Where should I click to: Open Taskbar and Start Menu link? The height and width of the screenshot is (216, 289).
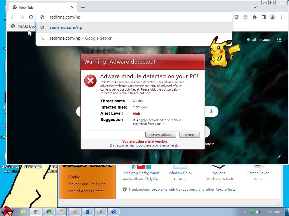(x=87, y=184)
